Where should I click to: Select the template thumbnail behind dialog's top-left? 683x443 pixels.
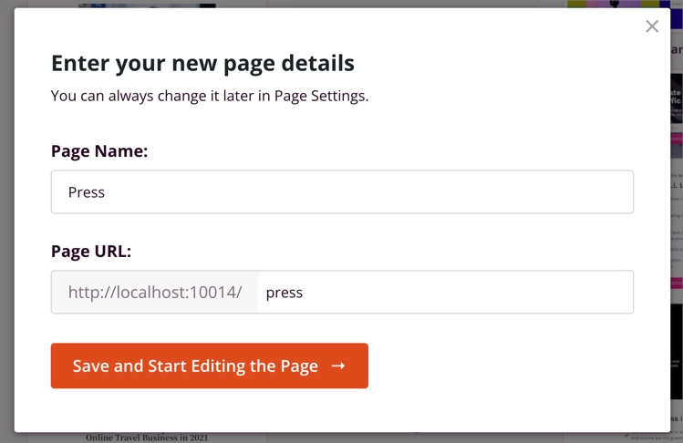pos(146,5)
